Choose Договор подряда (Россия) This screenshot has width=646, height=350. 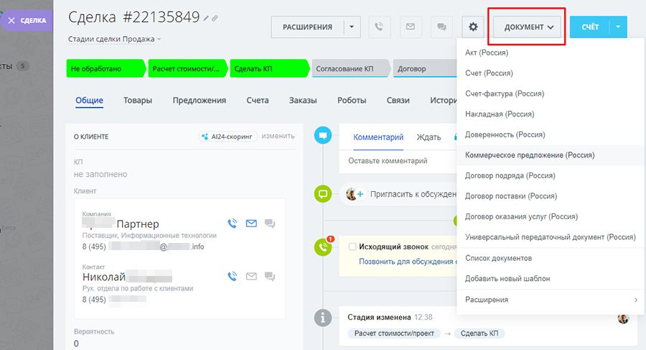point(551,175)
